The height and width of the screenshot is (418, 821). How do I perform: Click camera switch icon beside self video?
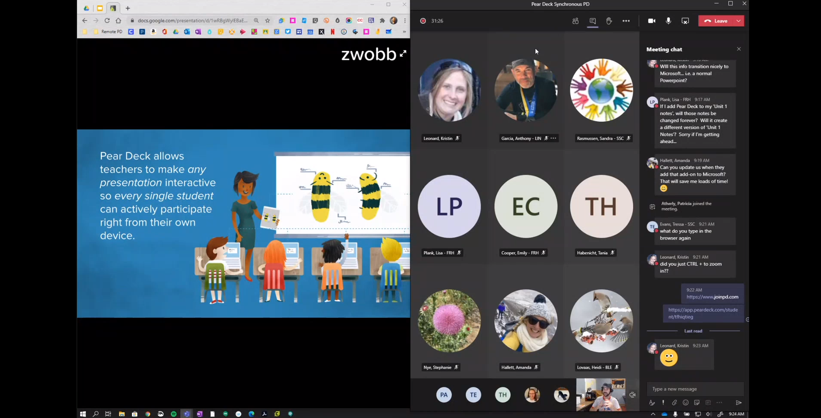[x=632, y=395]
